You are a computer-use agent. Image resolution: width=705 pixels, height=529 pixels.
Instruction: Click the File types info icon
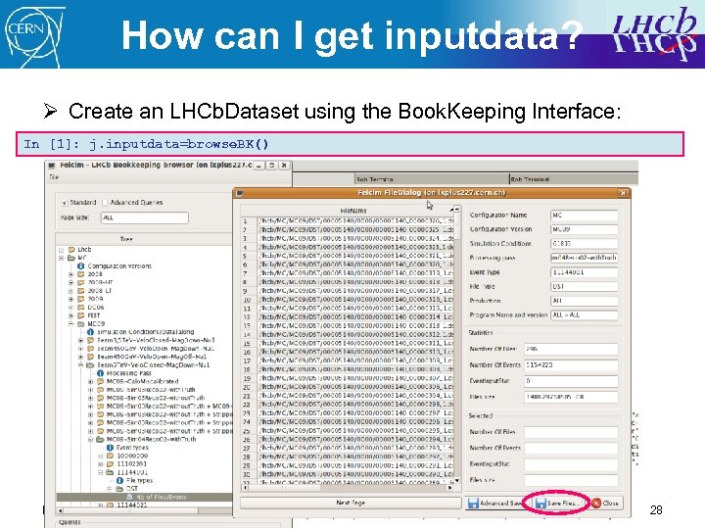point(120,480)
